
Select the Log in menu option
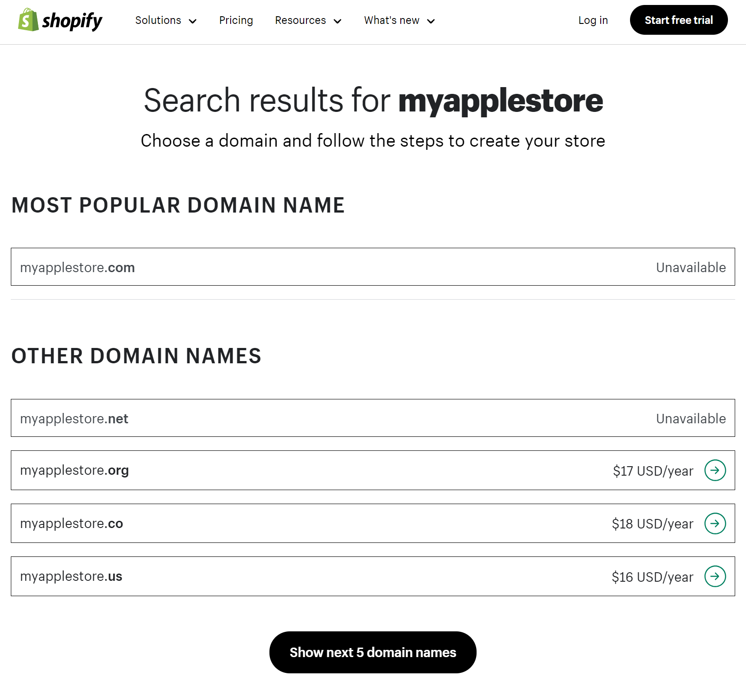coord(593,20)
